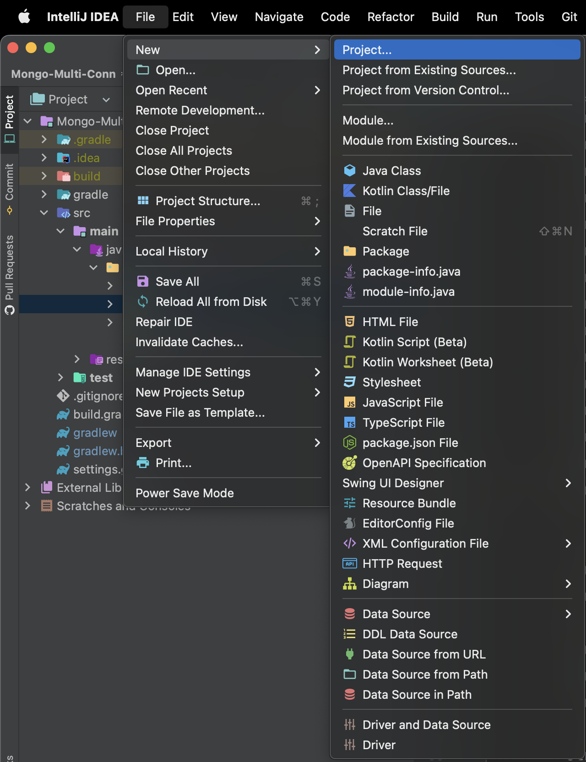Click the HTTP Request API icon

click(350, 564)
